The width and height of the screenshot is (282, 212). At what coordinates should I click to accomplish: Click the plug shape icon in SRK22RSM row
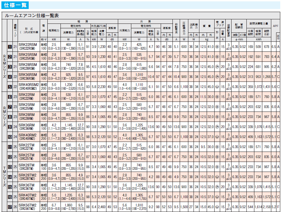pyautogui.click(x=217, y=47)
